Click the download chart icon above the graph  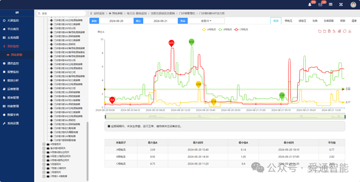[350, 31]
